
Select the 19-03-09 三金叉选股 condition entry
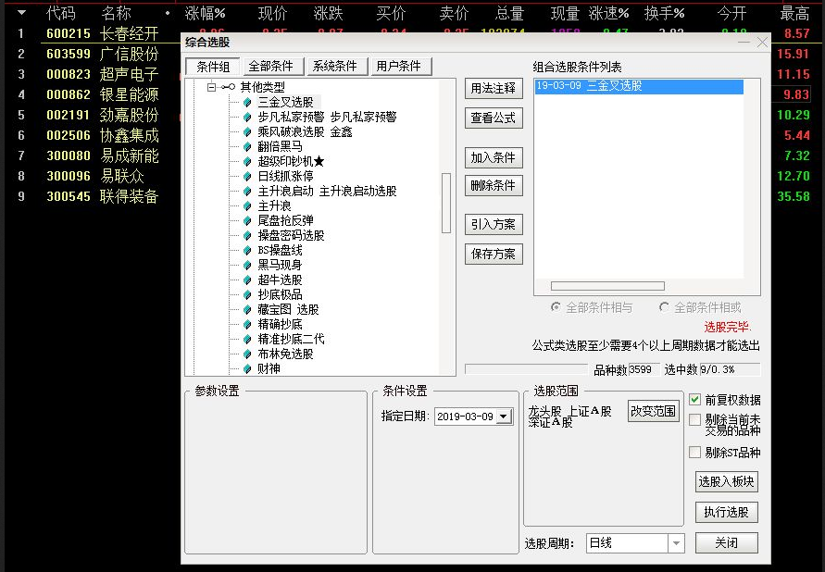click(639, 86)
